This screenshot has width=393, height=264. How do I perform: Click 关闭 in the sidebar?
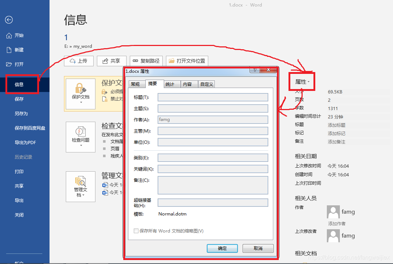click(x=19, y=215)
